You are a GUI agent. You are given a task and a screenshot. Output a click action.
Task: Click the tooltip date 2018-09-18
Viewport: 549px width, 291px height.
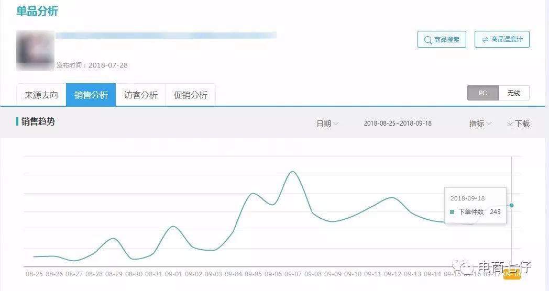pyautogui.click(x=467, y=198)
